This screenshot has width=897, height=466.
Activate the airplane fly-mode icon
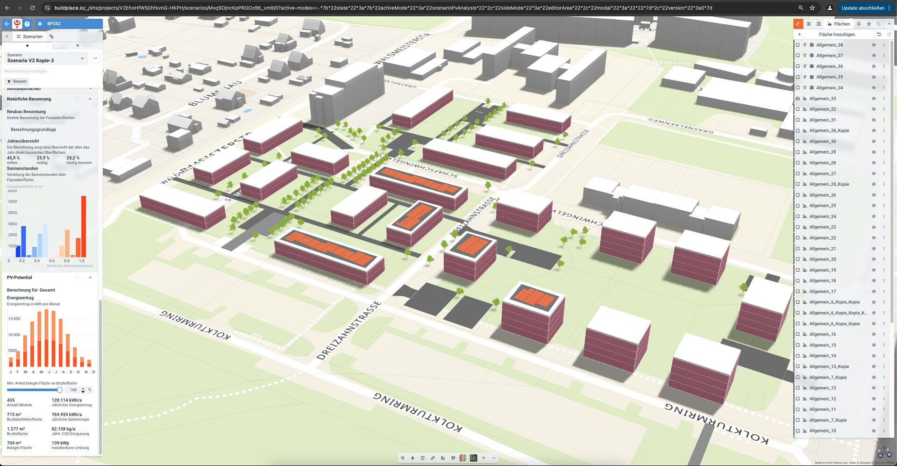tap(413, 458)
